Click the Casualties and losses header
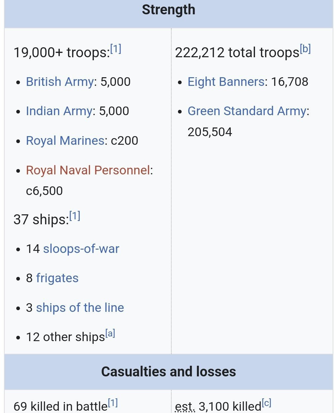This screenshot has width=334, height=413. point(168,372)
